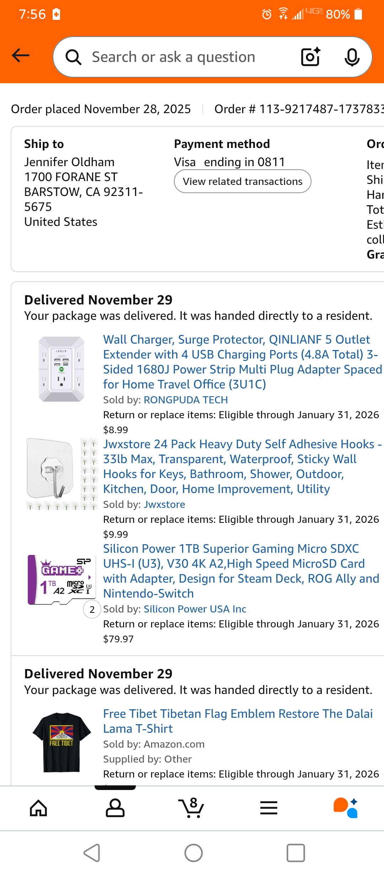Viewport: 384px width, 875px height.
Task: Tap the back arrow icon
Action: tap(21, 56)
